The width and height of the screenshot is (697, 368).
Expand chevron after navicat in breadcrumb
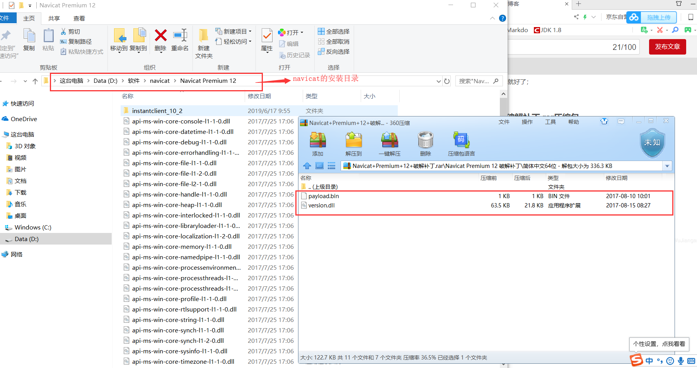175,80
